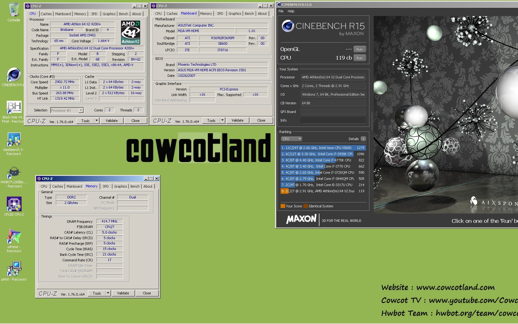This screenshot has width=518, height=324.
Task: Open Help menu in Cinebench
Action: tap(291, 11)
